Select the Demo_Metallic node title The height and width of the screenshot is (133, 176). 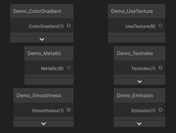click(x=44, y=53)
